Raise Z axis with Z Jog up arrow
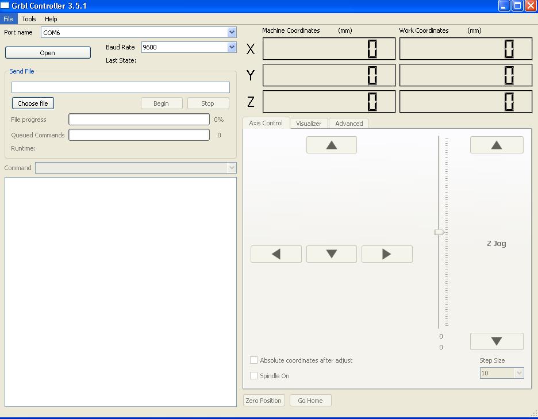The height and width of the screenshot is (419, 538). (497, 145)
